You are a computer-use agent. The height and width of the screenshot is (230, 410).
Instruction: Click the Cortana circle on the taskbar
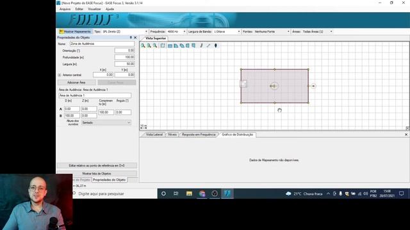(x=163, y=194)
